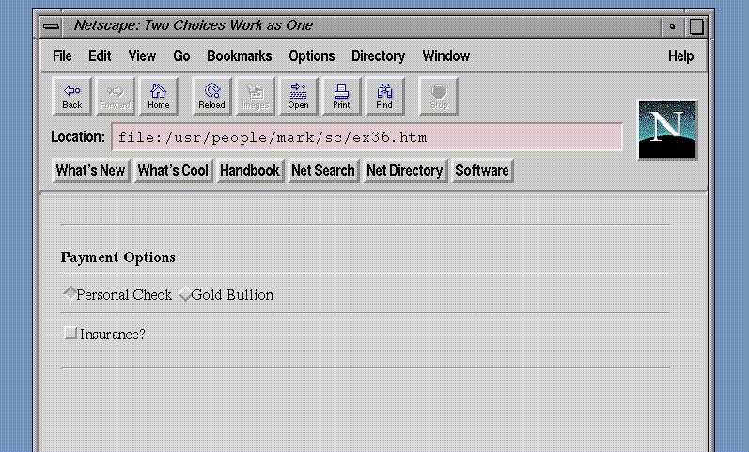Click the Open location icon
This screenshot has height=452, width=749.
tap(298, 96)
